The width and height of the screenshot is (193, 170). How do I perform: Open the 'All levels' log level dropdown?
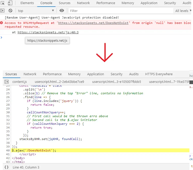(183, 11)
